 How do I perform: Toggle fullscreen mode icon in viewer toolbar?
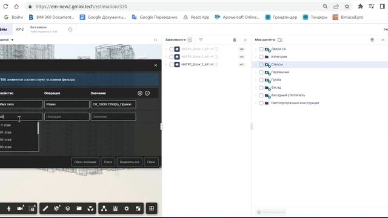pyautogui.click(x=138, y=208)
